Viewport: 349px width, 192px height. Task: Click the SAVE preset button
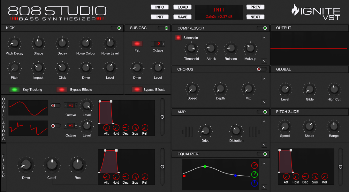click(183, 17)
